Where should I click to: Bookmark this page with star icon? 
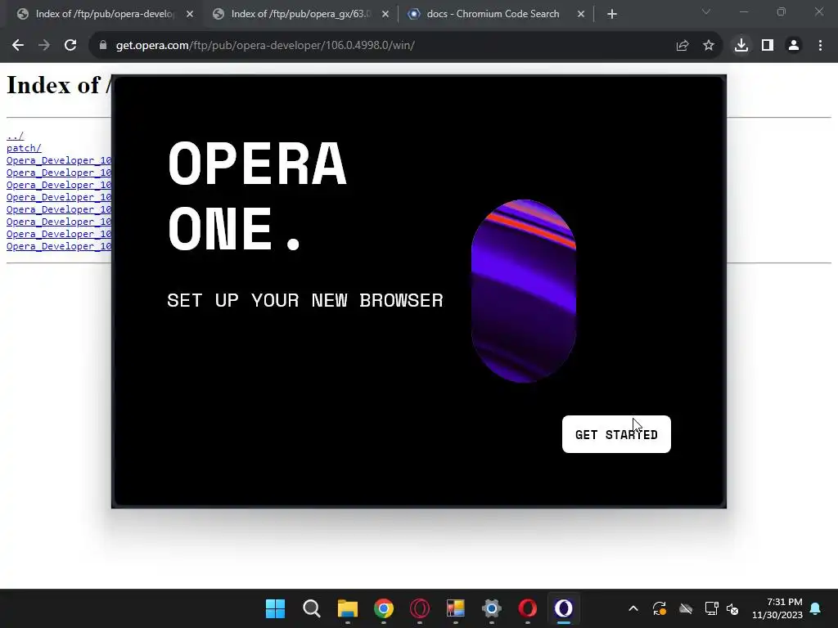click(709, 46)
